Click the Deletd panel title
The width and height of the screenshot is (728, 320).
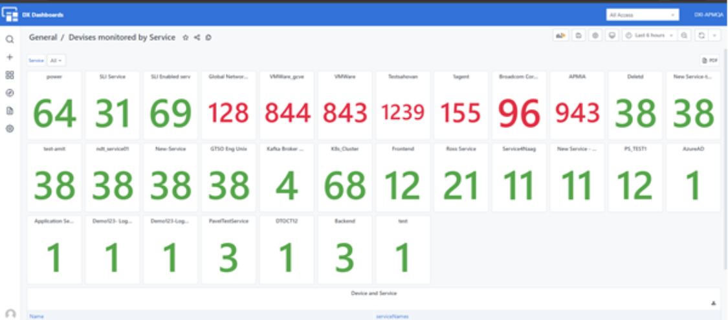tap(635, 76)
